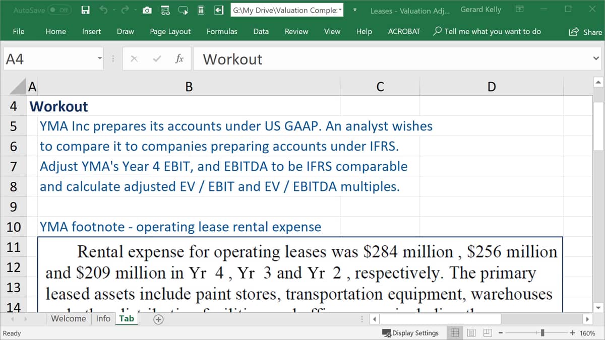This screenshot has height=340, width=605.
Task: Click the Redo arrow icon
Action: pyautogui.click(x=126, y=10)
